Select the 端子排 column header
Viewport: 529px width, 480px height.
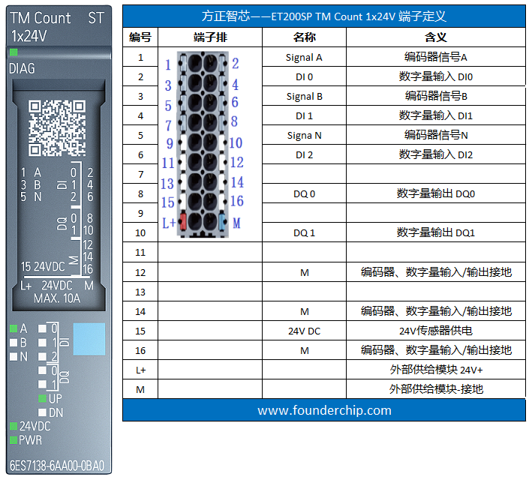click(x=209, y=37)
